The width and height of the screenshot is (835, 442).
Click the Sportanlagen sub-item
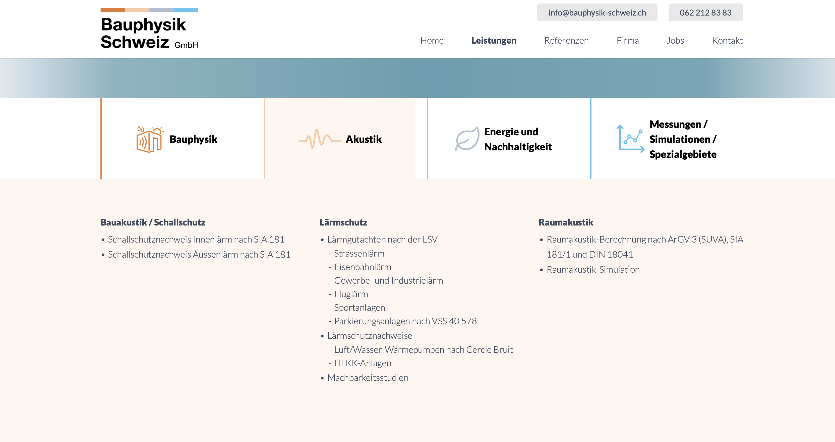tap(360, 308)
